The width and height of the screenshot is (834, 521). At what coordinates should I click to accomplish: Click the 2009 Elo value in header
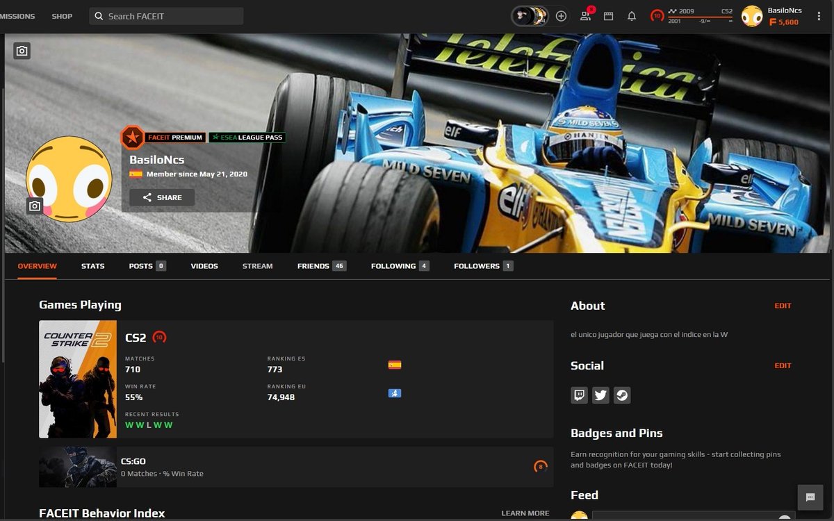point(687,11)
